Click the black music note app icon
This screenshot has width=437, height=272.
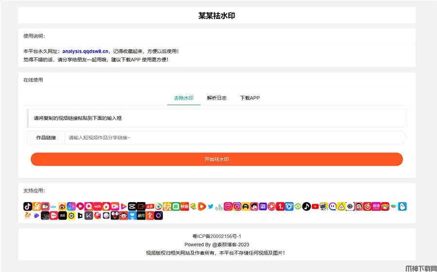click(306, 206)
